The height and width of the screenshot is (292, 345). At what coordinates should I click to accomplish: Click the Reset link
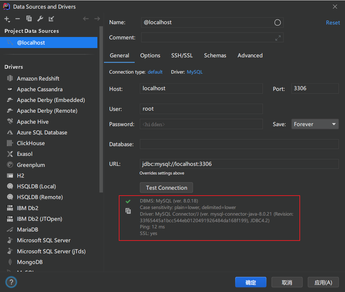333,22
